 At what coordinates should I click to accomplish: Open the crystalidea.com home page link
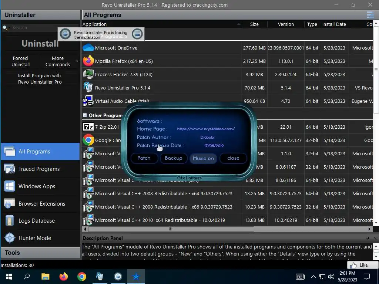206,129
